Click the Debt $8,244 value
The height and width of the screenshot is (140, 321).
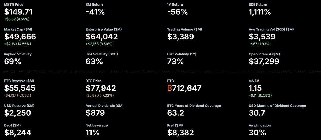[18, 133]
